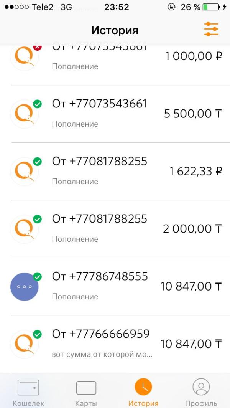Tap the История header title
Screen dimensions: 230x408
click(115, 30)
